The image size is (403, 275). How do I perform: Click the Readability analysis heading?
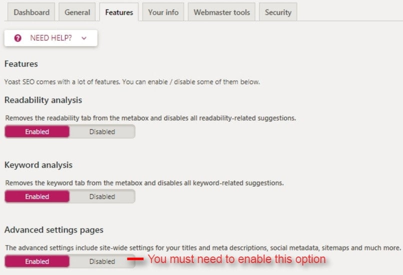pyautogui.click(x=43, y=100)
